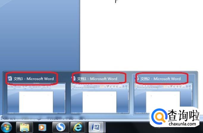Click Word icon beside 文档2 title
203x133 pixels.
(138, 79)
